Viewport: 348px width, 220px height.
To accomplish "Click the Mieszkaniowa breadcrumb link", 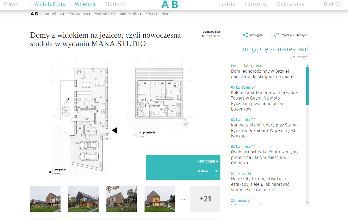I will [78, 14].
